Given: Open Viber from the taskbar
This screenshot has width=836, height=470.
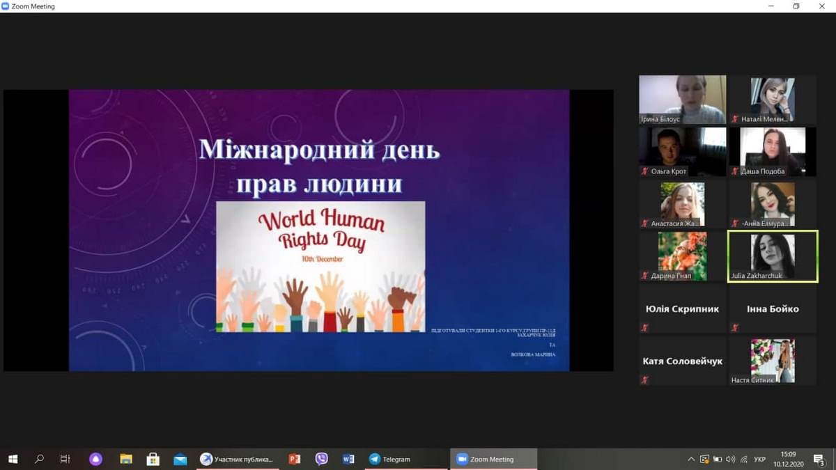Looking at the screenshot, I should pos(321,459).
